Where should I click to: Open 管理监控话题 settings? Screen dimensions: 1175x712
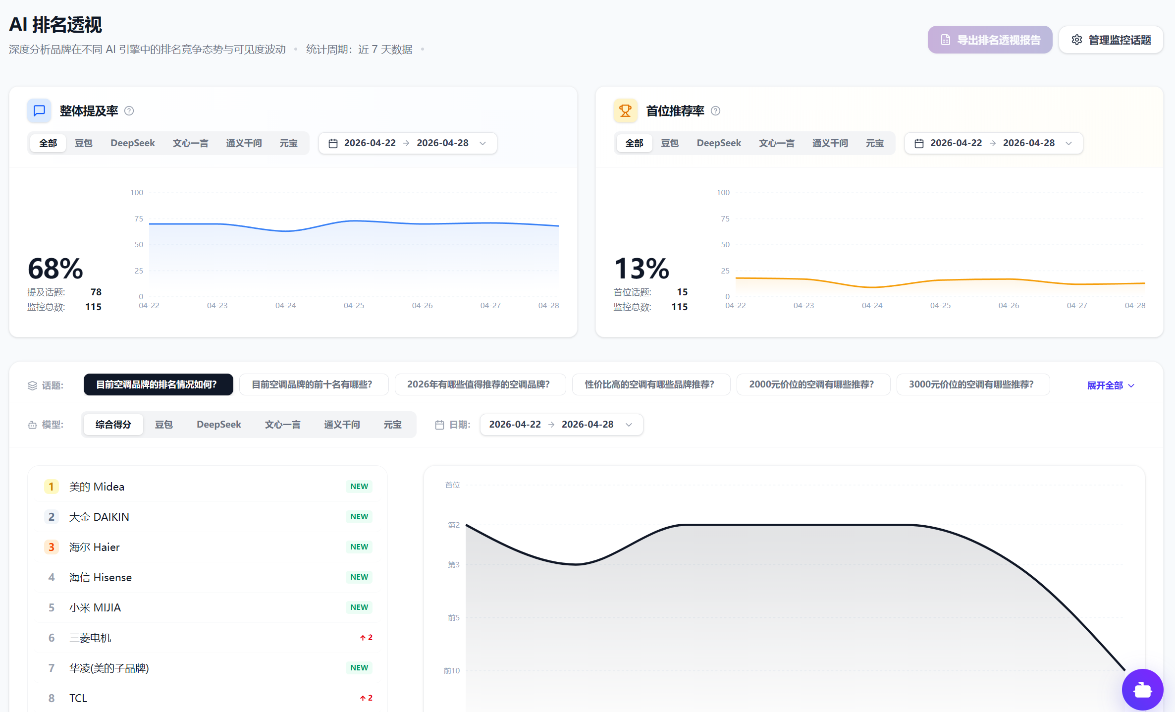(x=1111, y=40)
